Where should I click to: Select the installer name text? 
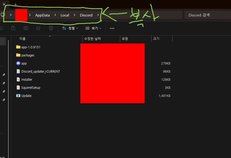(x=27, y=79)
